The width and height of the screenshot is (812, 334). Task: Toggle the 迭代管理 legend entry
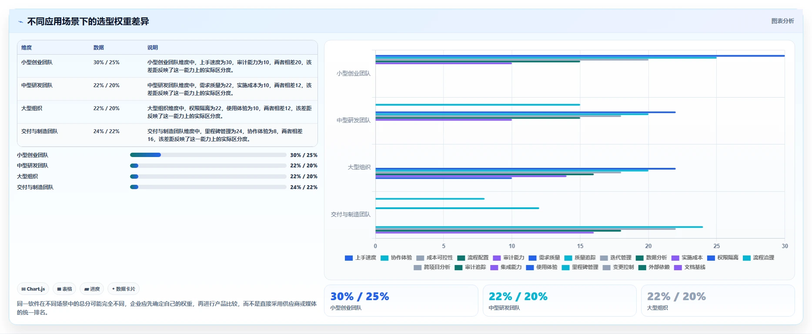tap(615, 258)
